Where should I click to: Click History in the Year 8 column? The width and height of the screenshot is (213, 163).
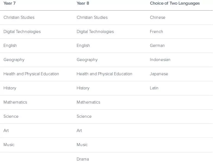(83, 88)
